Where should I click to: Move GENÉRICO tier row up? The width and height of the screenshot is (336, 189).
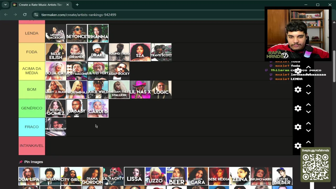(x=308, y=105)
